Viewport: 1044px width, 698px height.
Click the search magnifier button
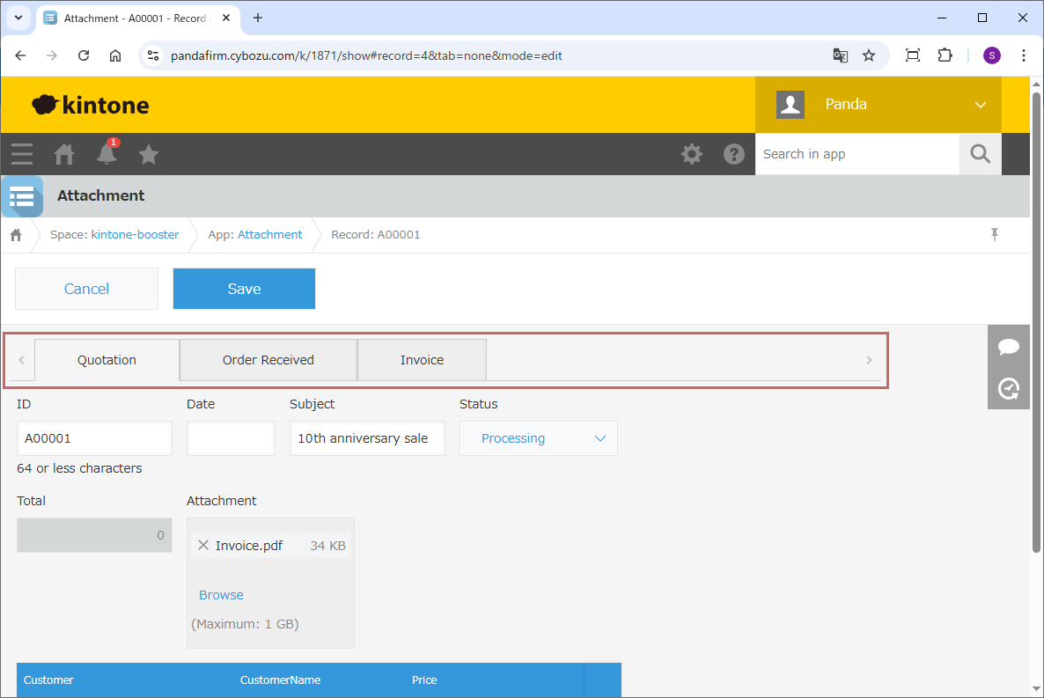pos(980,155)
